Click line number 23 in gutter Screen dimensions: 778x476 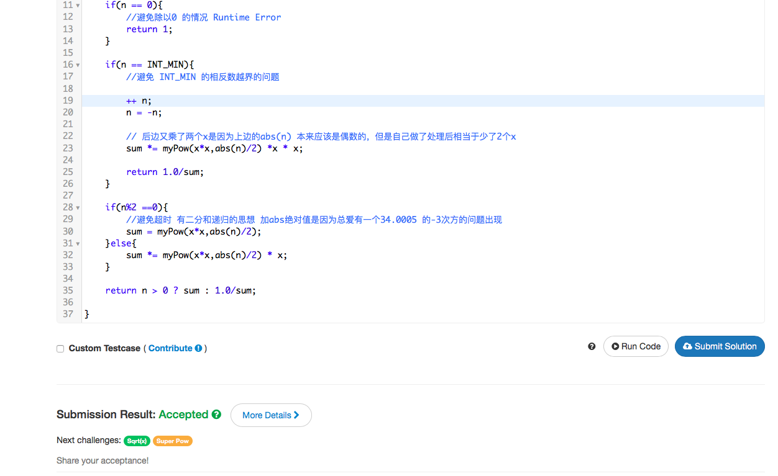(x=68, y=148)
